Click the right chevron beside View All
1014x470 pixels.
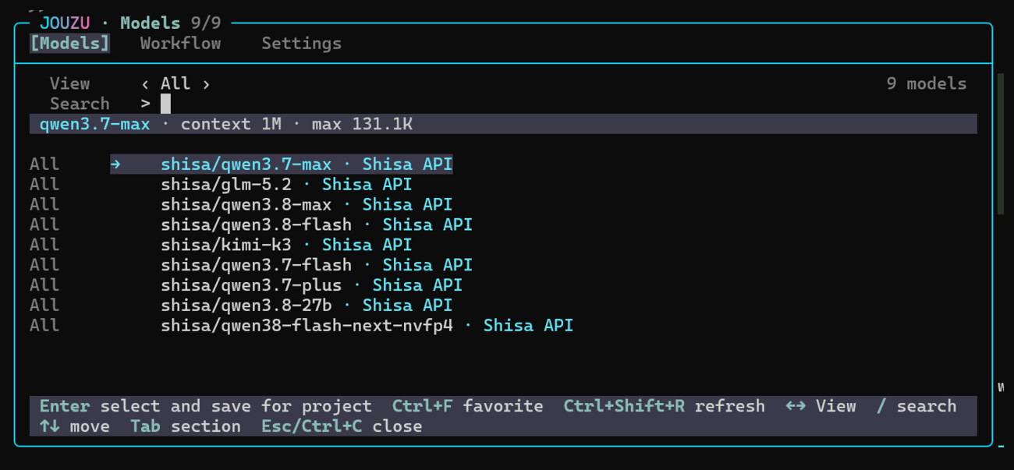click(x=206, y=83)
